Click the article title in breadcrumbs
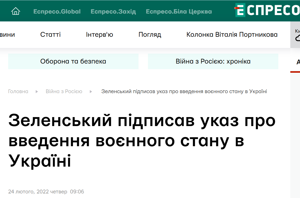 point(184,91)
